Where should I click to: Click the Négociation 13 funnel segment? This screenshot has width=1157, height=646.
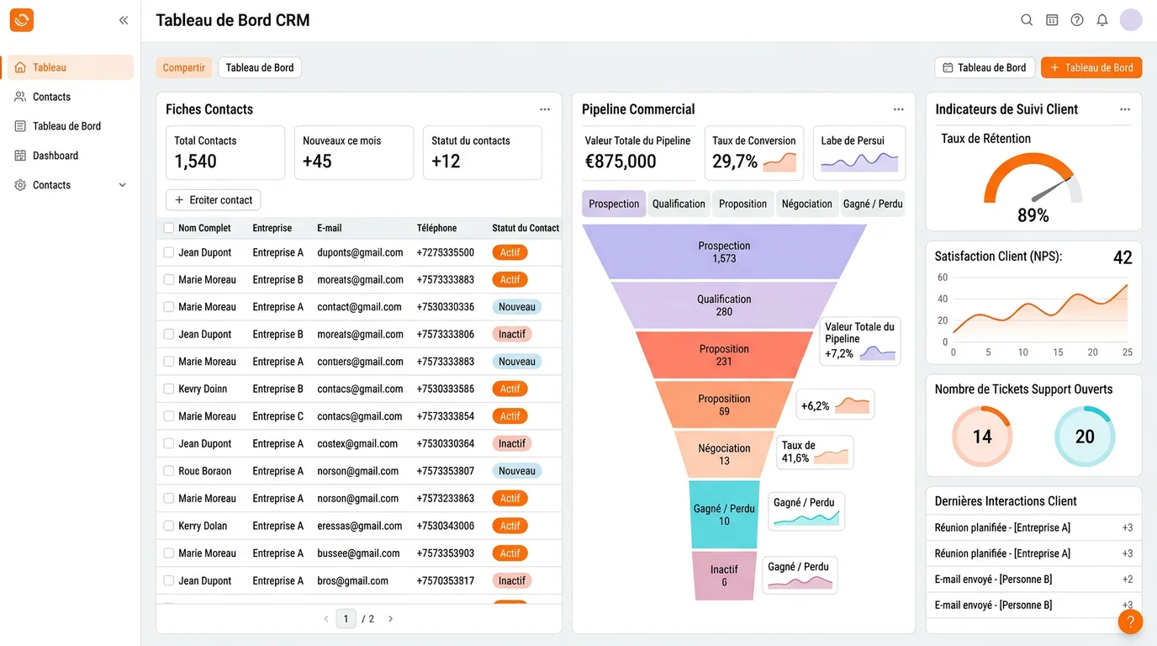(x=724, y=454)
